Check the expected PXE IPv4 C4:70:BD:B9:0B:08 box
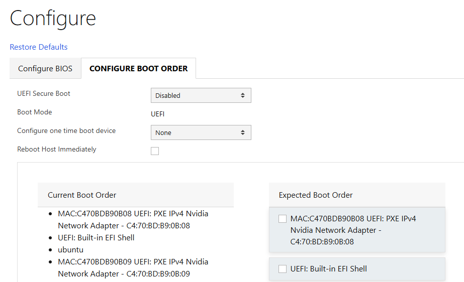 [283, 219]
